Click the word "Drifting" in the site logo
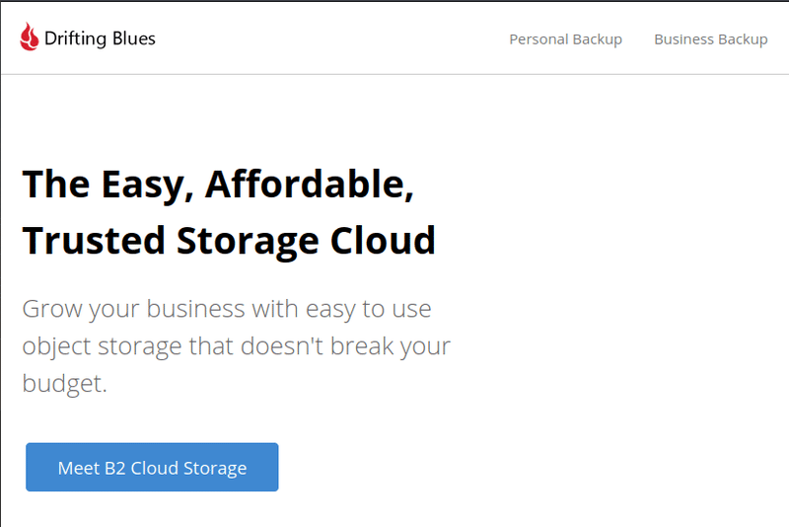The height and width of the screenshot is (527, 789). pos(76,38)
